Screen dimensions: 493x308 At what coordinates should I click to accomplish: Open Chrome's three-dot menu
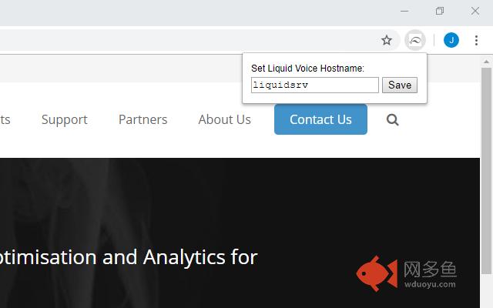click(x=476, y=40)
